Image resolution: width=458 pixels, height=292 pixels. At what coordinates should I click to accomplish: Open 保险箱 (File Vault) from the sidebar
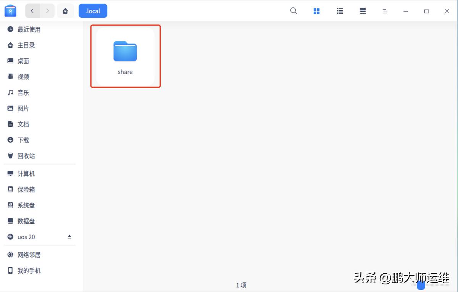(26, 189)
